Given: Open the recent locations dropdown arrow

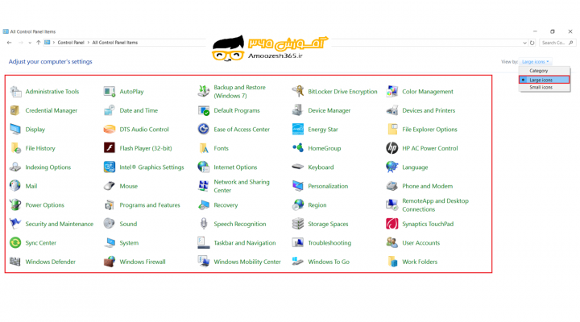Looking at the screenshot, I should tap(30, 43).
